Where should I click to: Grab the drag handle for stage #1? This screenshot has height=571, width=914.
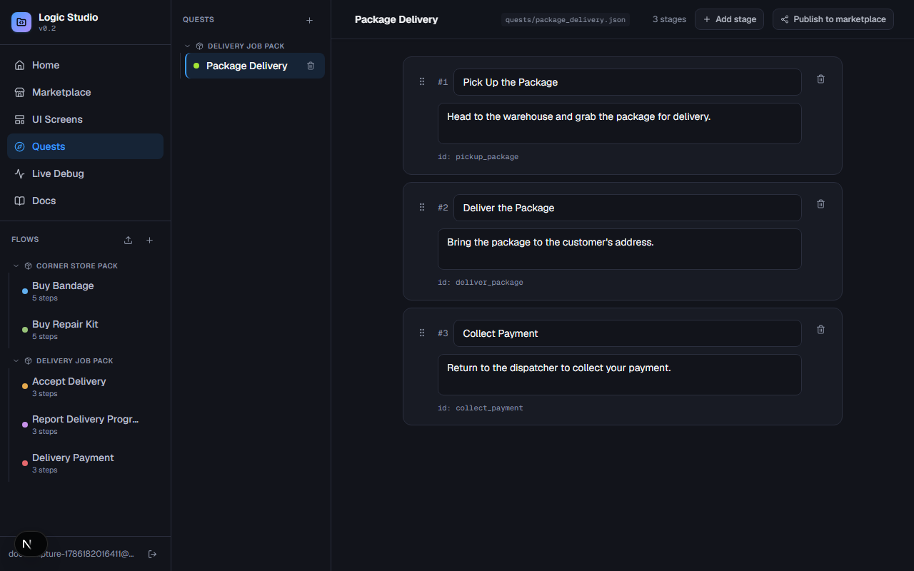point(422,82)
